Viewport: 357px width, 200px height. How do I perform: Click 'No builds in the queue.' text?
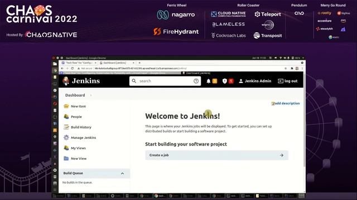tap(77, 182)
